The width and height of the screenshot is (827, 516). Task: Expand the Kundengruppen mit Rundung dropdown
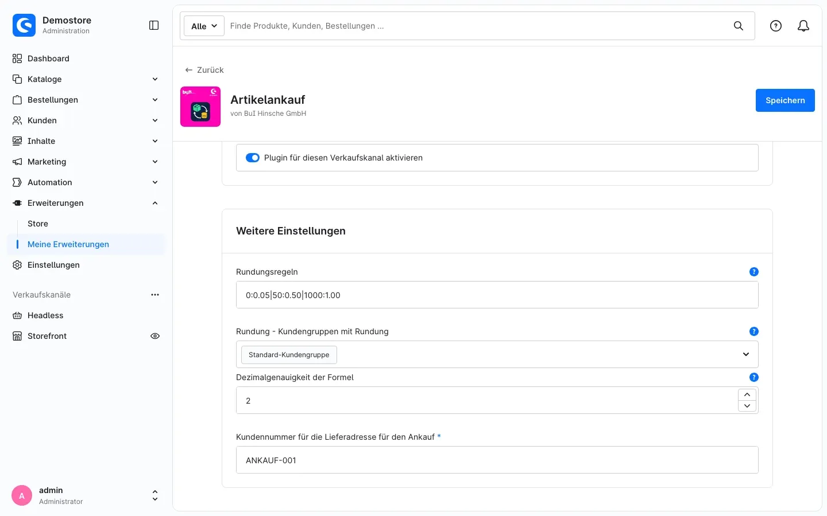(x=746, y=354)
